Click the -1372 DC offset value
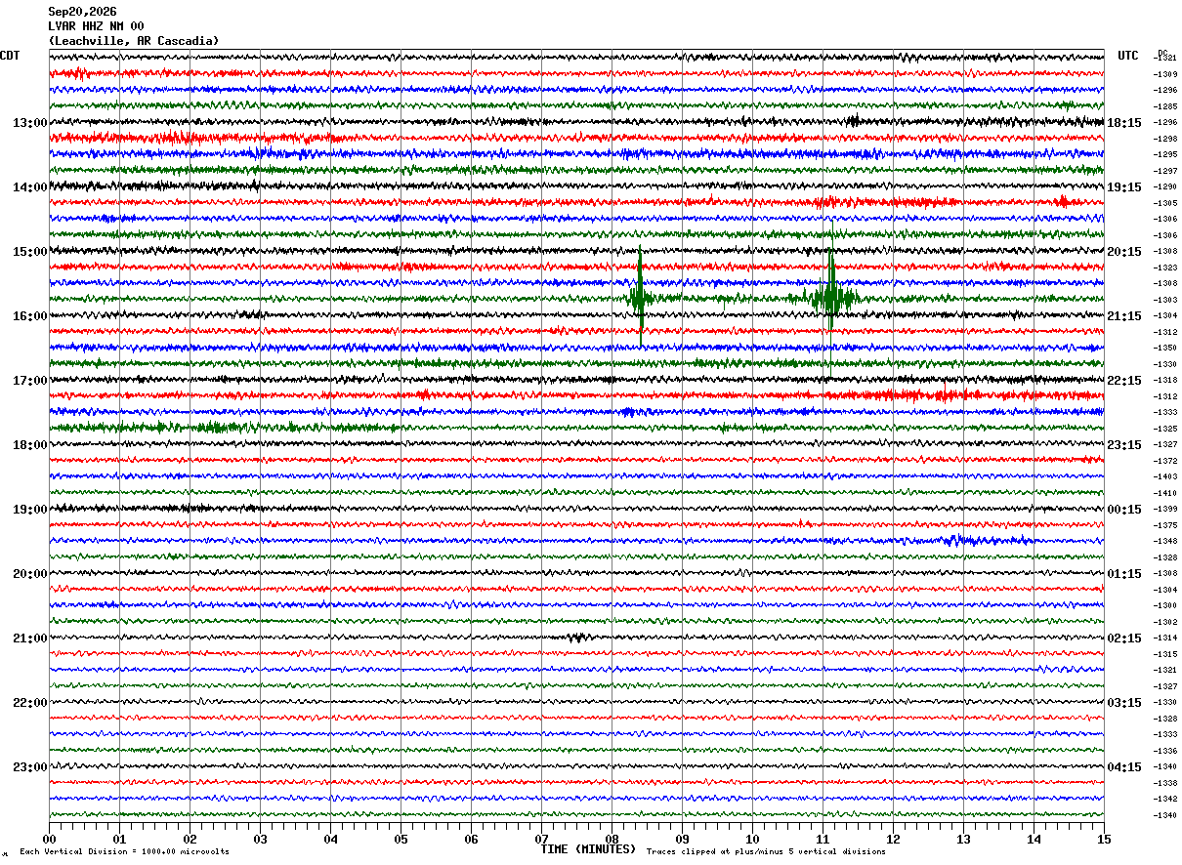The image size is (1182, 865). coord(1164,461)
